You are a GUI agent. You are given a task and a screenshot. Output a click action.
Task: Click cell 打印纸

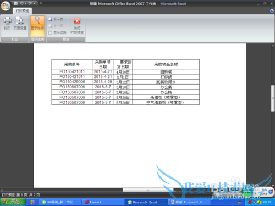pyautogui.click(x=166, y=77)
